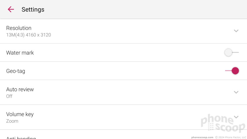Go back using the pink arrow icon
This screenshot has width=247, height=139.
tap(11, 10)
